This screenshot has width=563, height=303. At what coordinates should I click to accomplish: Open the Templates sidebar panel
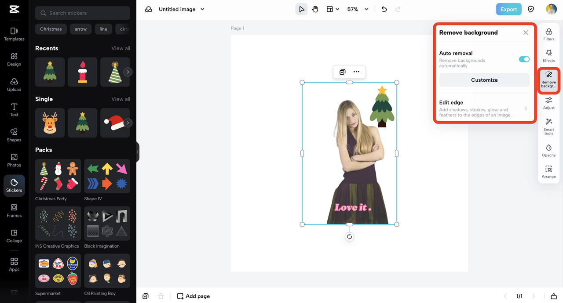tap(14, 34)
